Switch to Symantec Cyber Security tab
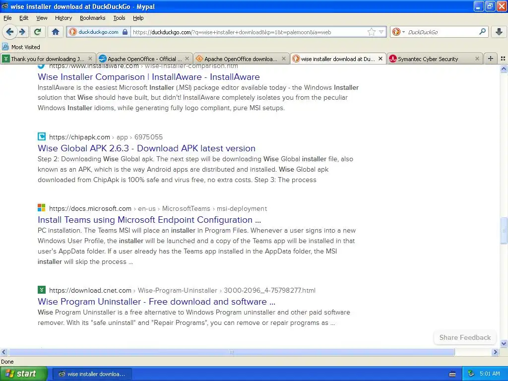 tap(435, 59)
